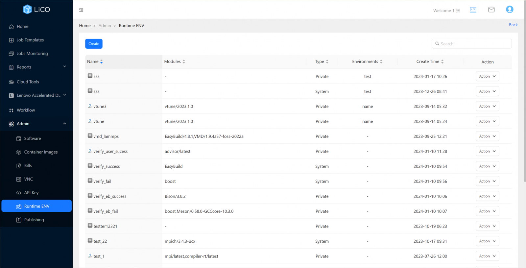The height and width of the screenshot is (268, 526).
Task: Click the search magnifier icon
Action: pyautogui.click(x=437, y=44)
